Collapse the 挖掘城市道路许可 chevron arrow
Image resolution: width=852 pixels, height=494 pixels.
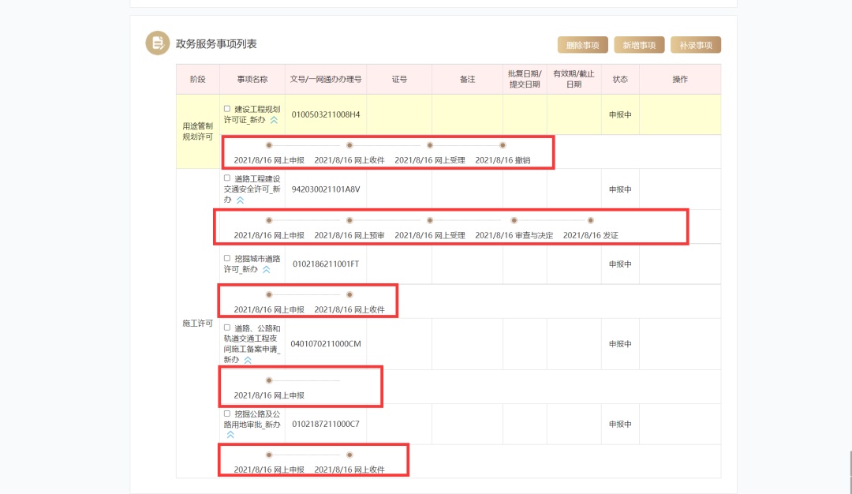(x=266, y=269)
